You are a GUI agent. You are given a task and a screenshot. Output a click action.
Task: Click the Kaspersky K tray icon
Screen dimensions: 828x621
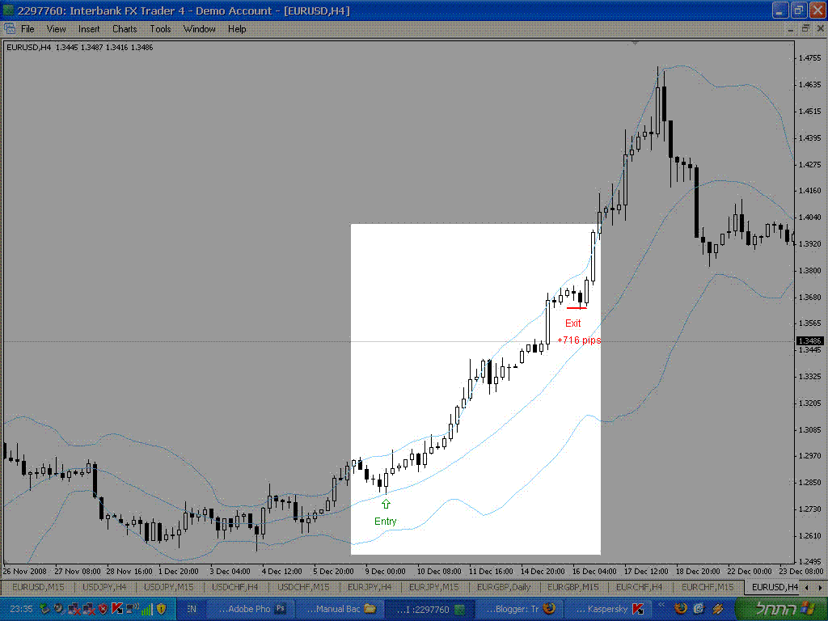pyautogui.click(x=116, y=609)
